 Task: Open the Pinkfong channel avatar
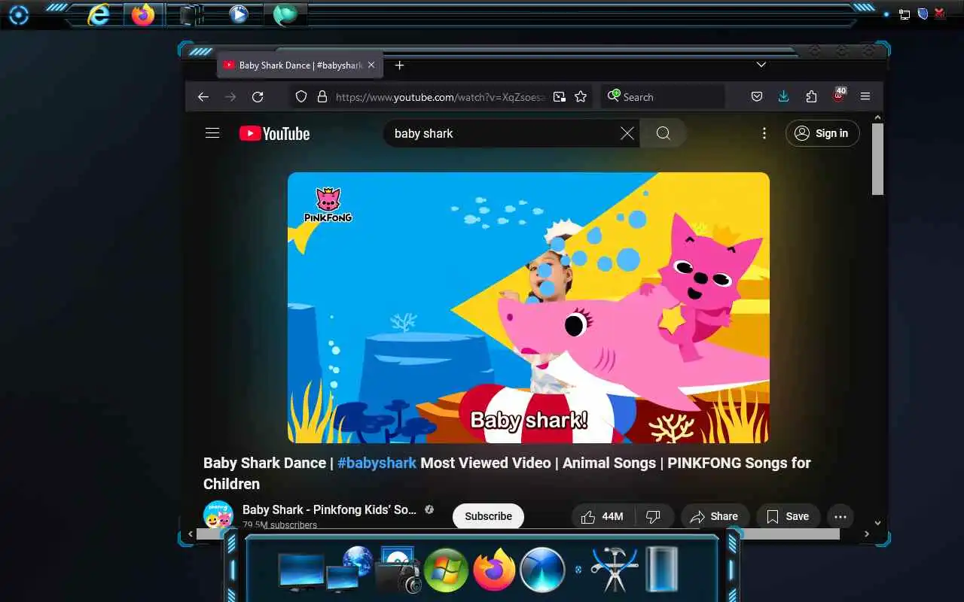click(x=218, y=515)
